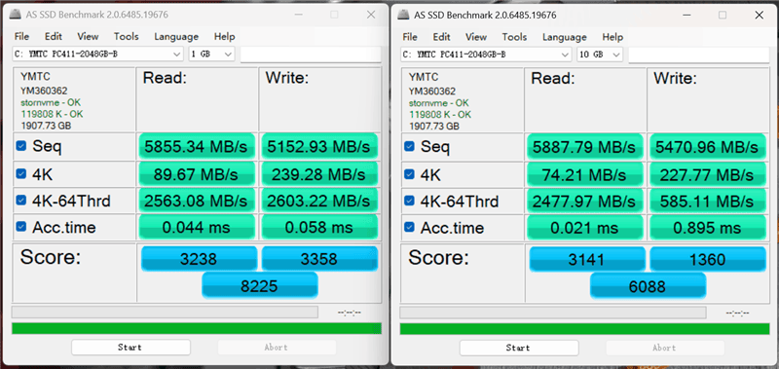This screenshot has width=779, height=369.
Task: Minimize the left AS SSD Benchmark window
Action: [298, 15]
